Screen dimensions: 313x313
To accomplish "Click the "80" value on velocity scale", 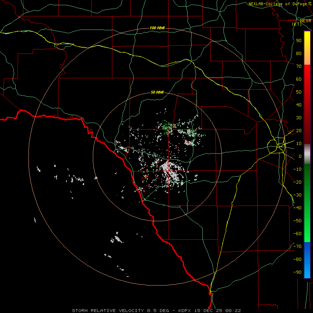I will click(x=299, y=53).
